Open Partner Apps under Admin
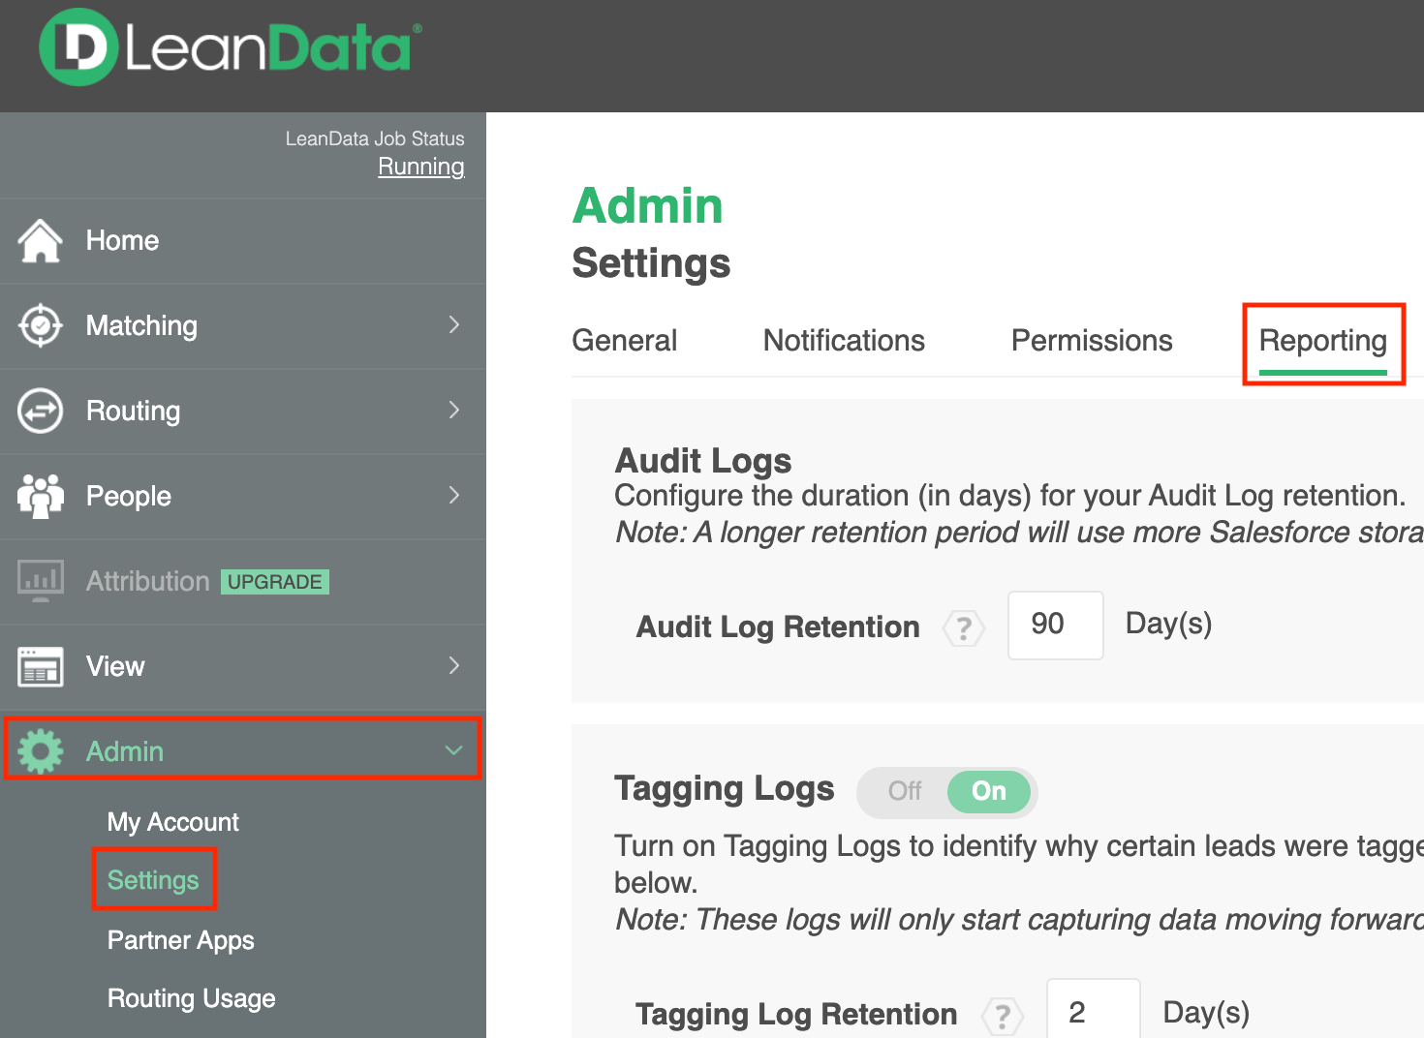This screenshot has height=1038, width=1424. (x=181, y=940)
